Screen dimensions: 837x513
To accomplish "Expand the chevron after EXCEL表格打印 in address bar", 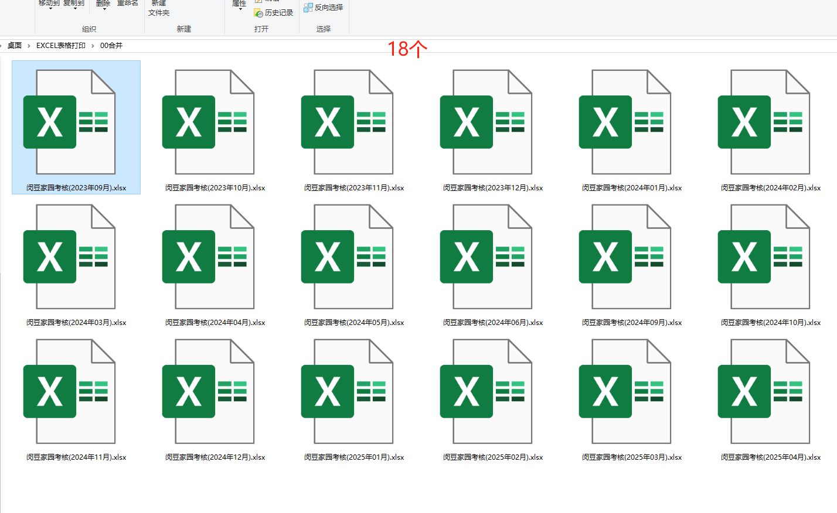I will coord(93,46).
